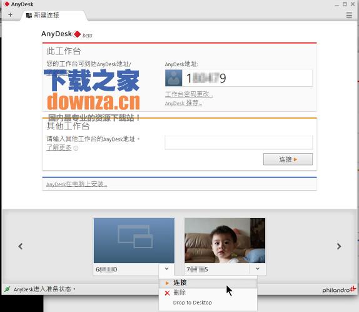Choose 连接 in the context menu
This screenshot has height=312, width=359.
[208, 283]
